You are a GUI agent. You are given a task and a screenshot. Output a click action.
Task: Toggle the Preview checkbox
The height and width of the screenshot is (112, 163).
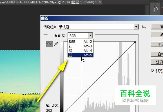point(153,71)
